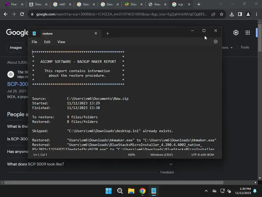Open the File menu in Notepad
This screenshot has height=197, width=262.
coord(35,42)
